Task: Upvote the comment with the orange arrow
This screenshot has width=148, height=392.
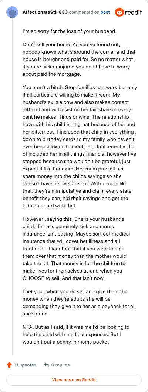Action: tap(9, 365)
